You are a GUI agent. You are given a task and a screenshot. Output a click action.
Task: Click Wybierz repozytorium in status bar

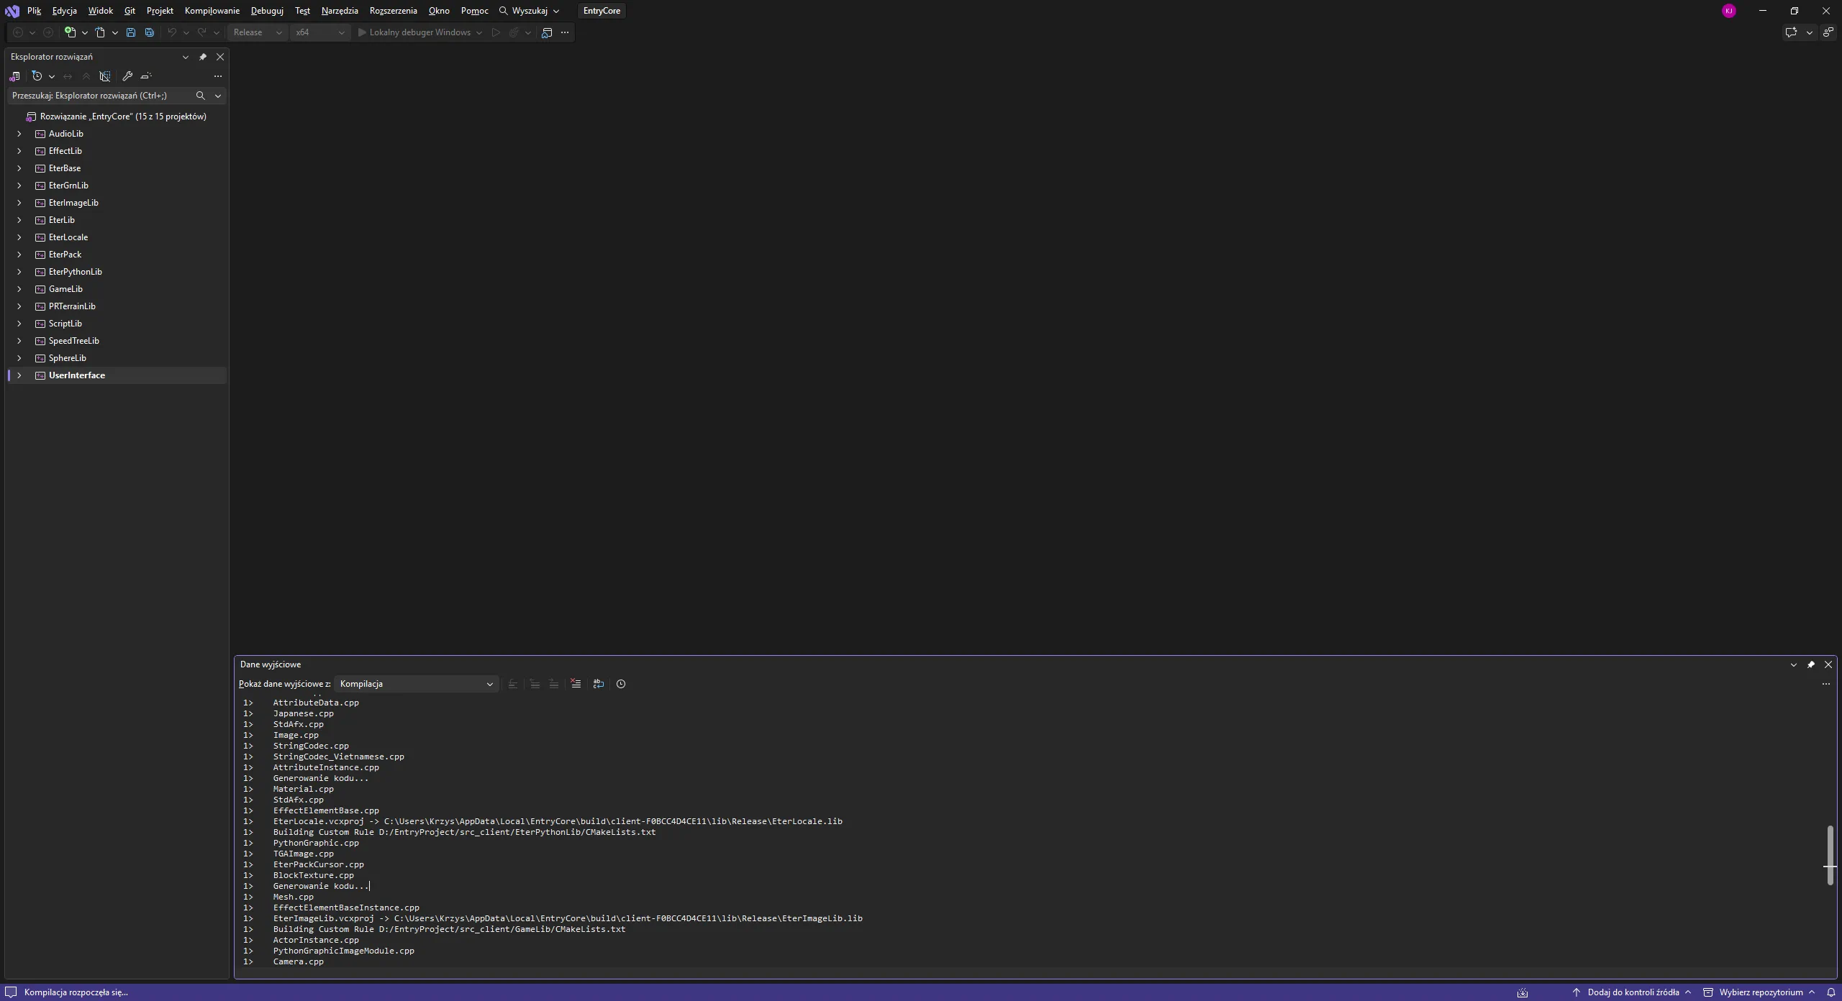[1759, 992]
